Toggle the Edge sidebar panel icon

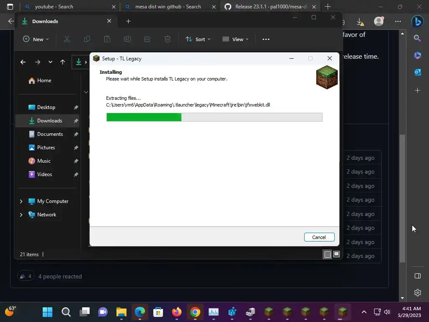(x=418, y=276)
